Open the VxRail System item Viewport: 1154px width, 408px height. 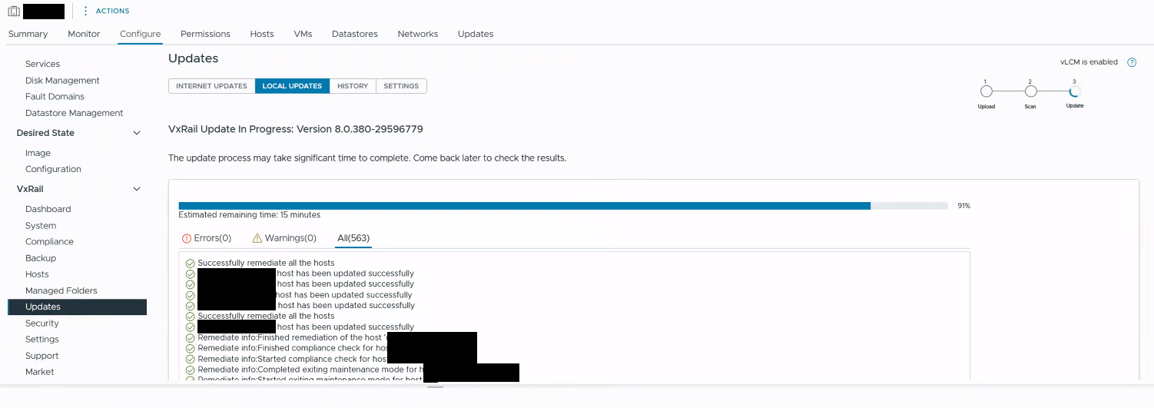[x=41, y=226]
